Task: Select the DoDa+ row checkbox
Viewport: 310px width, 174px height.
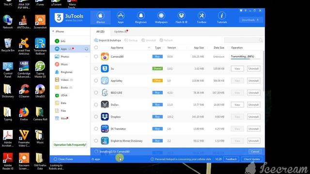Action: coord(96,105)
